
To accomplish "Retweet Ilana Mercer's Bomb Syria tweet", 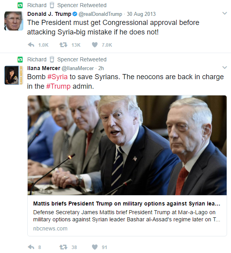I will pos(63,247).
